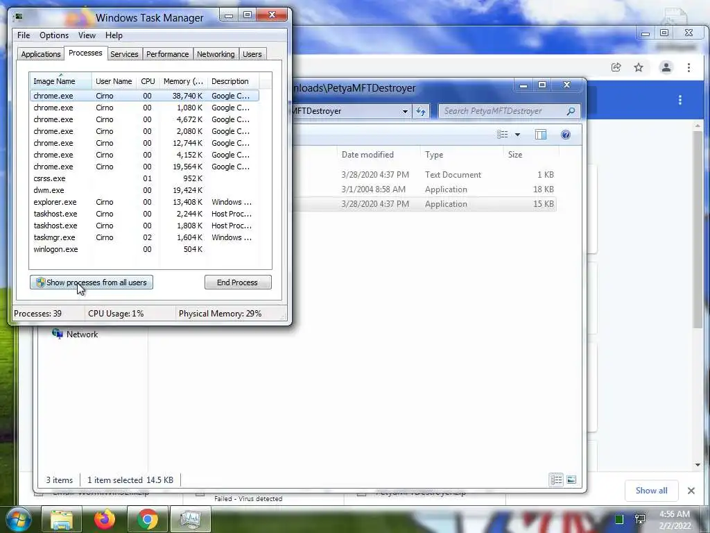
Task: Sort processes by User Name column
Action: pos(114,81)
